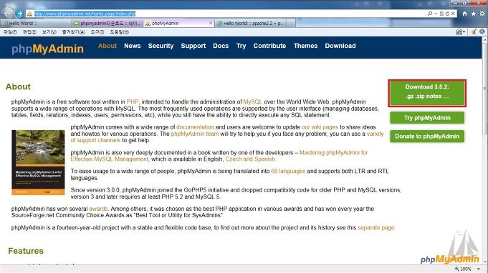
Task: Go to the Support page
Action: point(193,46)
